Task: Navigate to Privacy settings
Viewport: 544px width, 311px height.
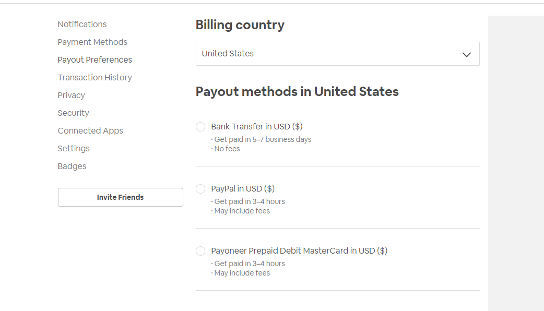Action: (71, 95)
